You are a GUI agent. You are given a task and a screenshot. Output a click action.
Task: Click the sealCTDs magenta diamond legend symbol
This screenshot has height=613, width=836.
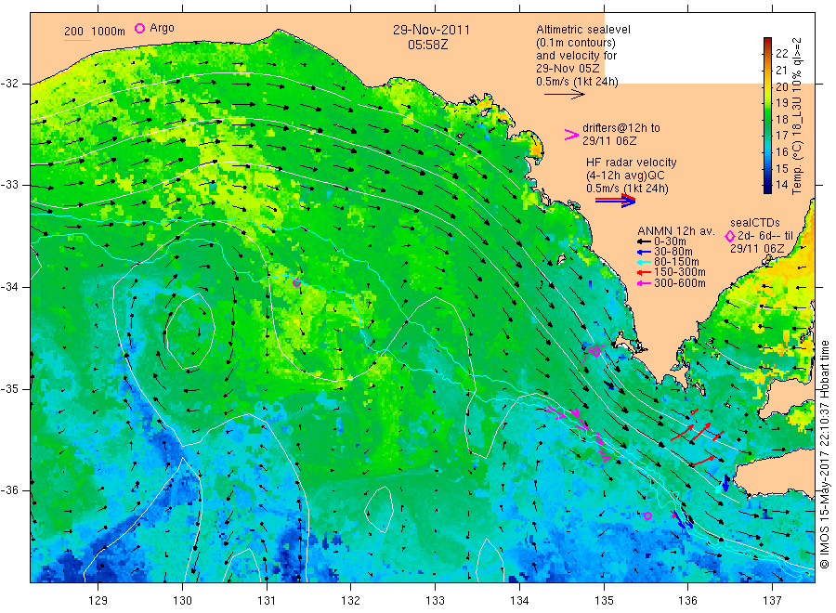click(729, 236)
